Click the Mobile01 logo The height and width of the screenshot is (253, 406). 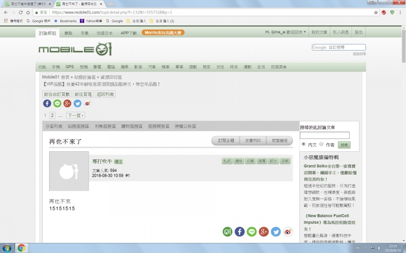pyautogui.click(x=75, y=49)
